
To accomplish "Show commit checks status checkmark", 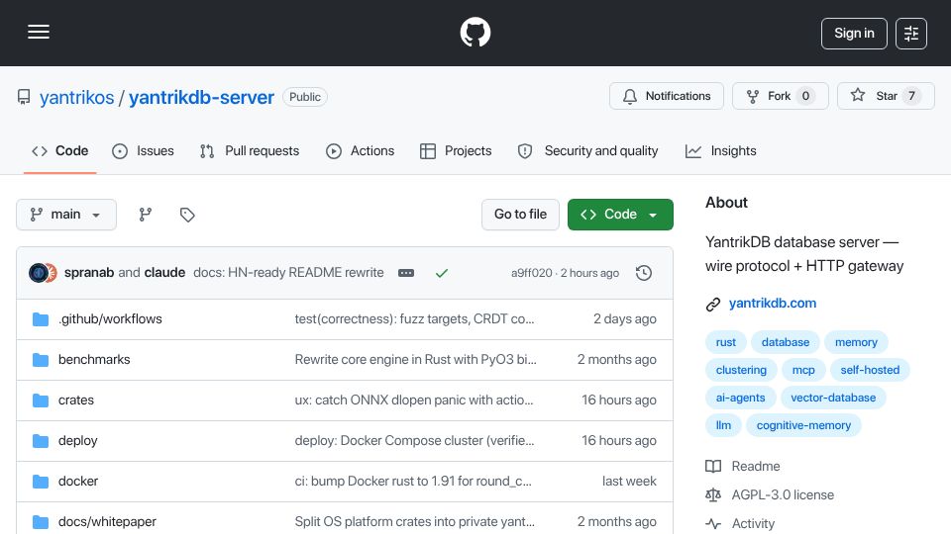I will (442, 273).
